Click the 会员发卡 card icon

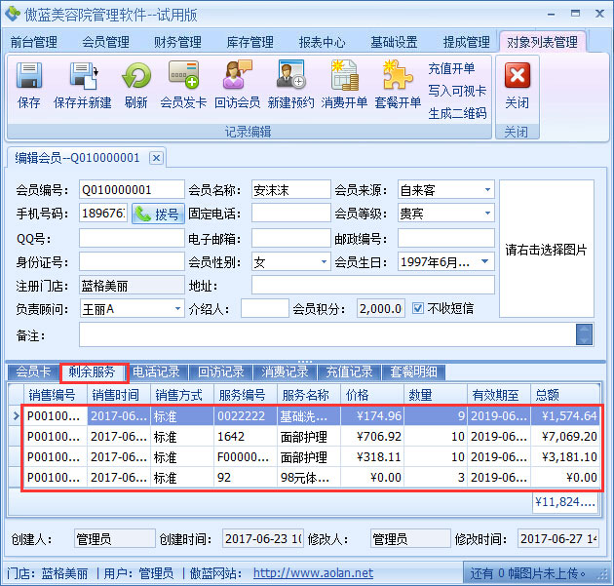[x=183, y=76]
